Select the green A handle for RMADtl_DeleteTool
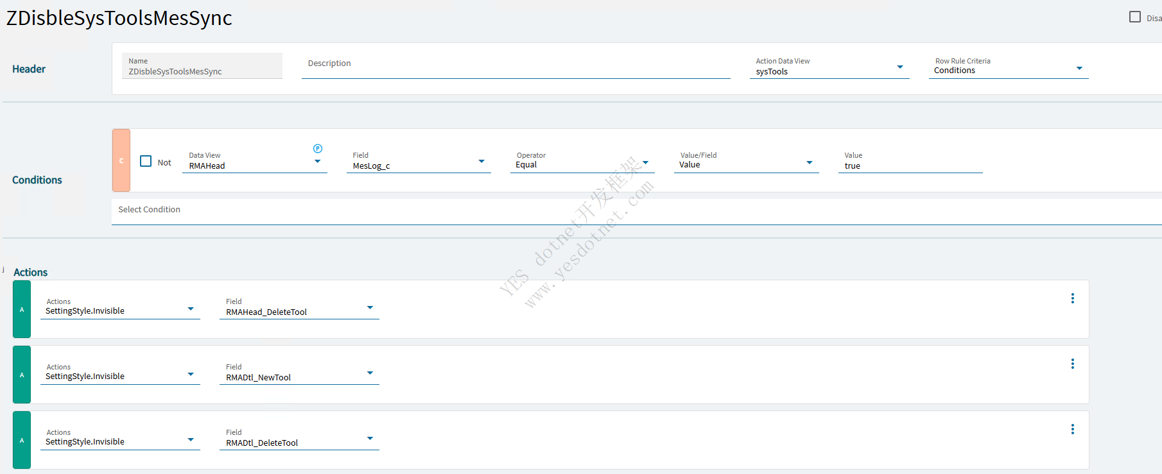 coord(22,440)
